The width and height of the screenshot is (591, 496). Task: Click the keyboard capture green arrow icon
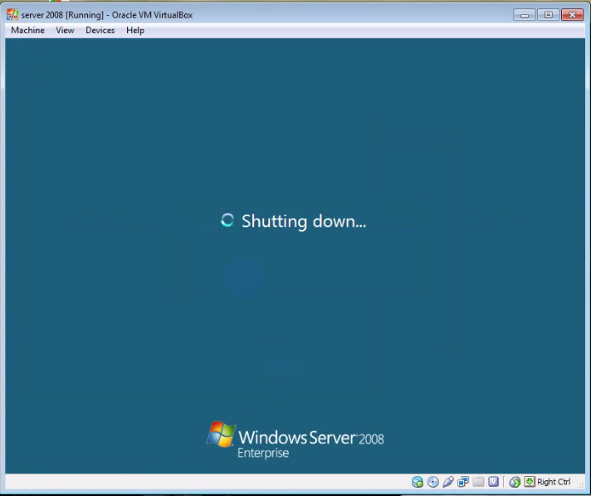point(530,481)
